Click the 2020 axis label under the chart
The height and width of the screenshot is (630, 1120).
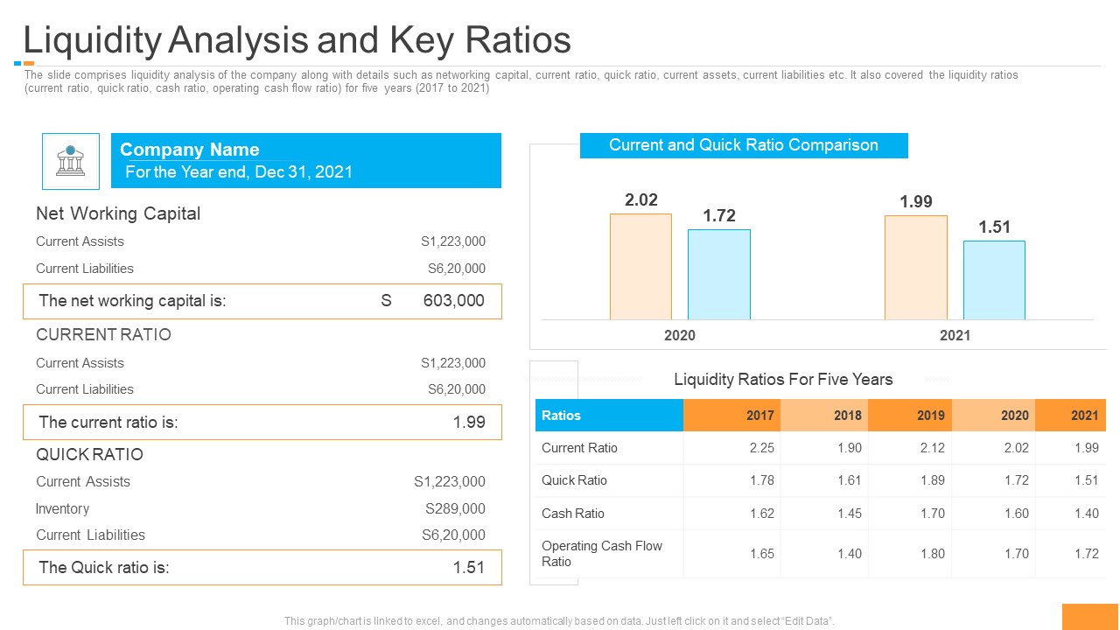point(680,335)
